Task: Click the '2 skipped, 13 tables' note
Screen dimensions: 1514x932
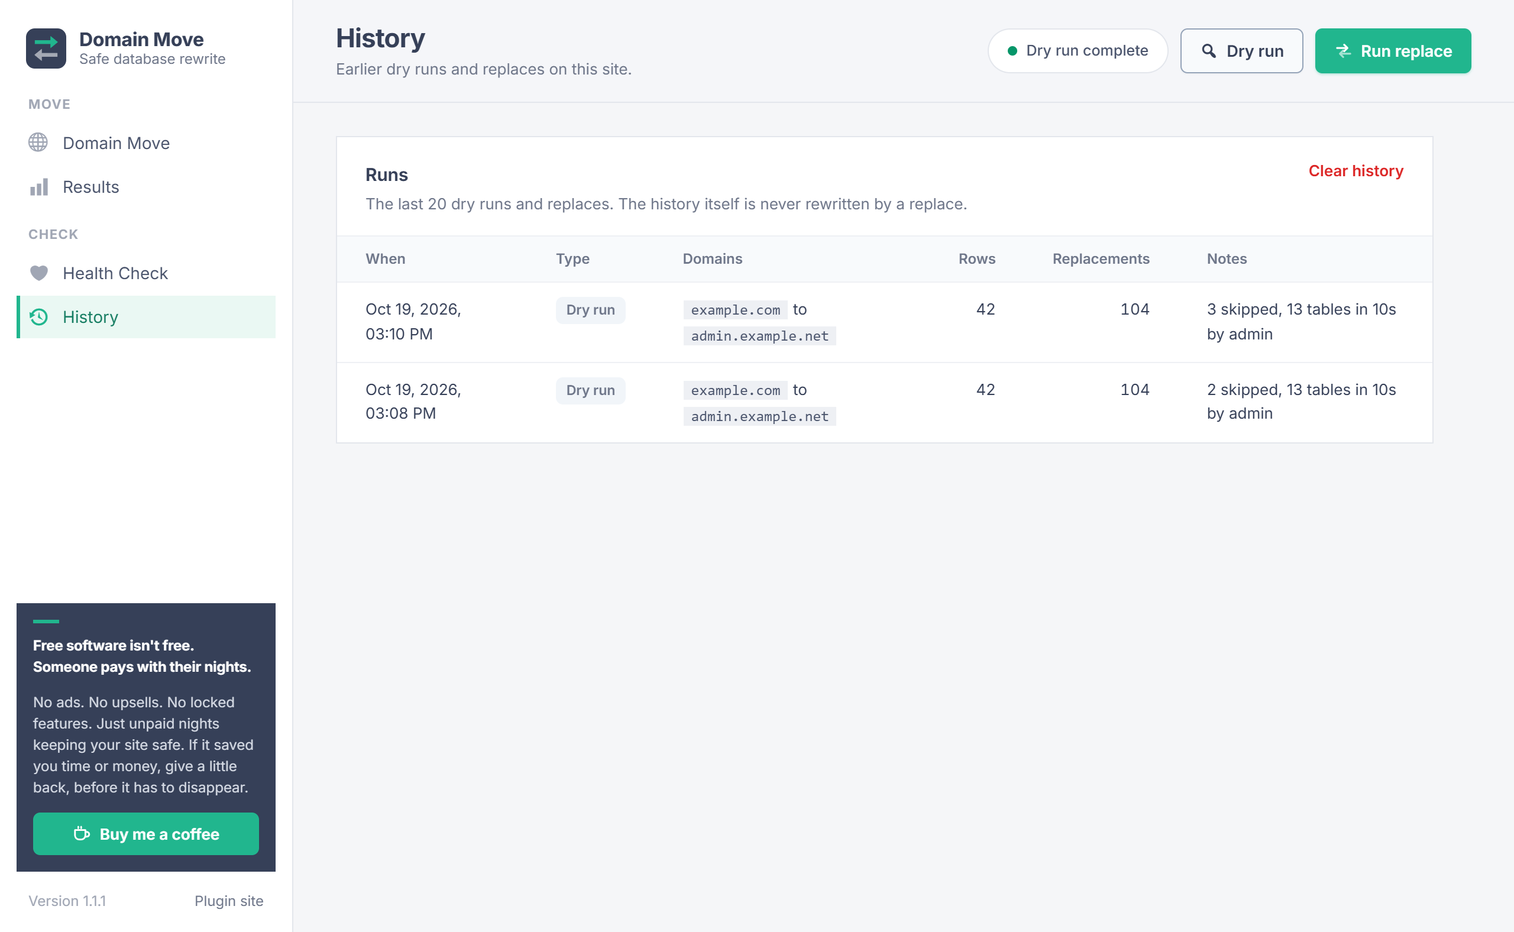Action: [1301, 402]
